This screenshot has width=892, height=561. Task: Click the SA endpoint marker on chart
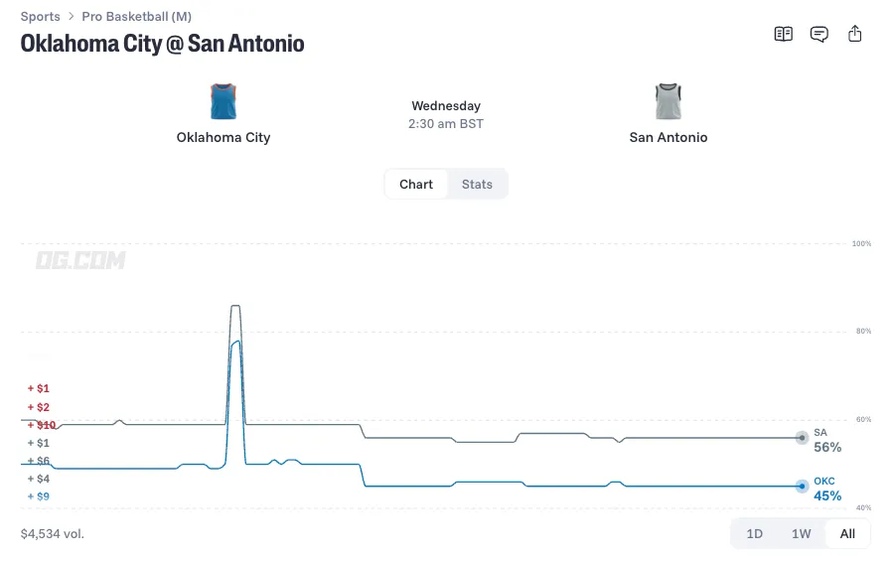tap(803, 438)
